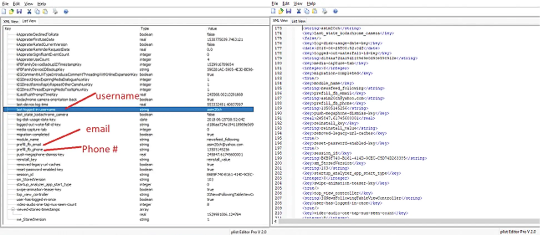Click the New file icon in left window

(x=4, y=12)
